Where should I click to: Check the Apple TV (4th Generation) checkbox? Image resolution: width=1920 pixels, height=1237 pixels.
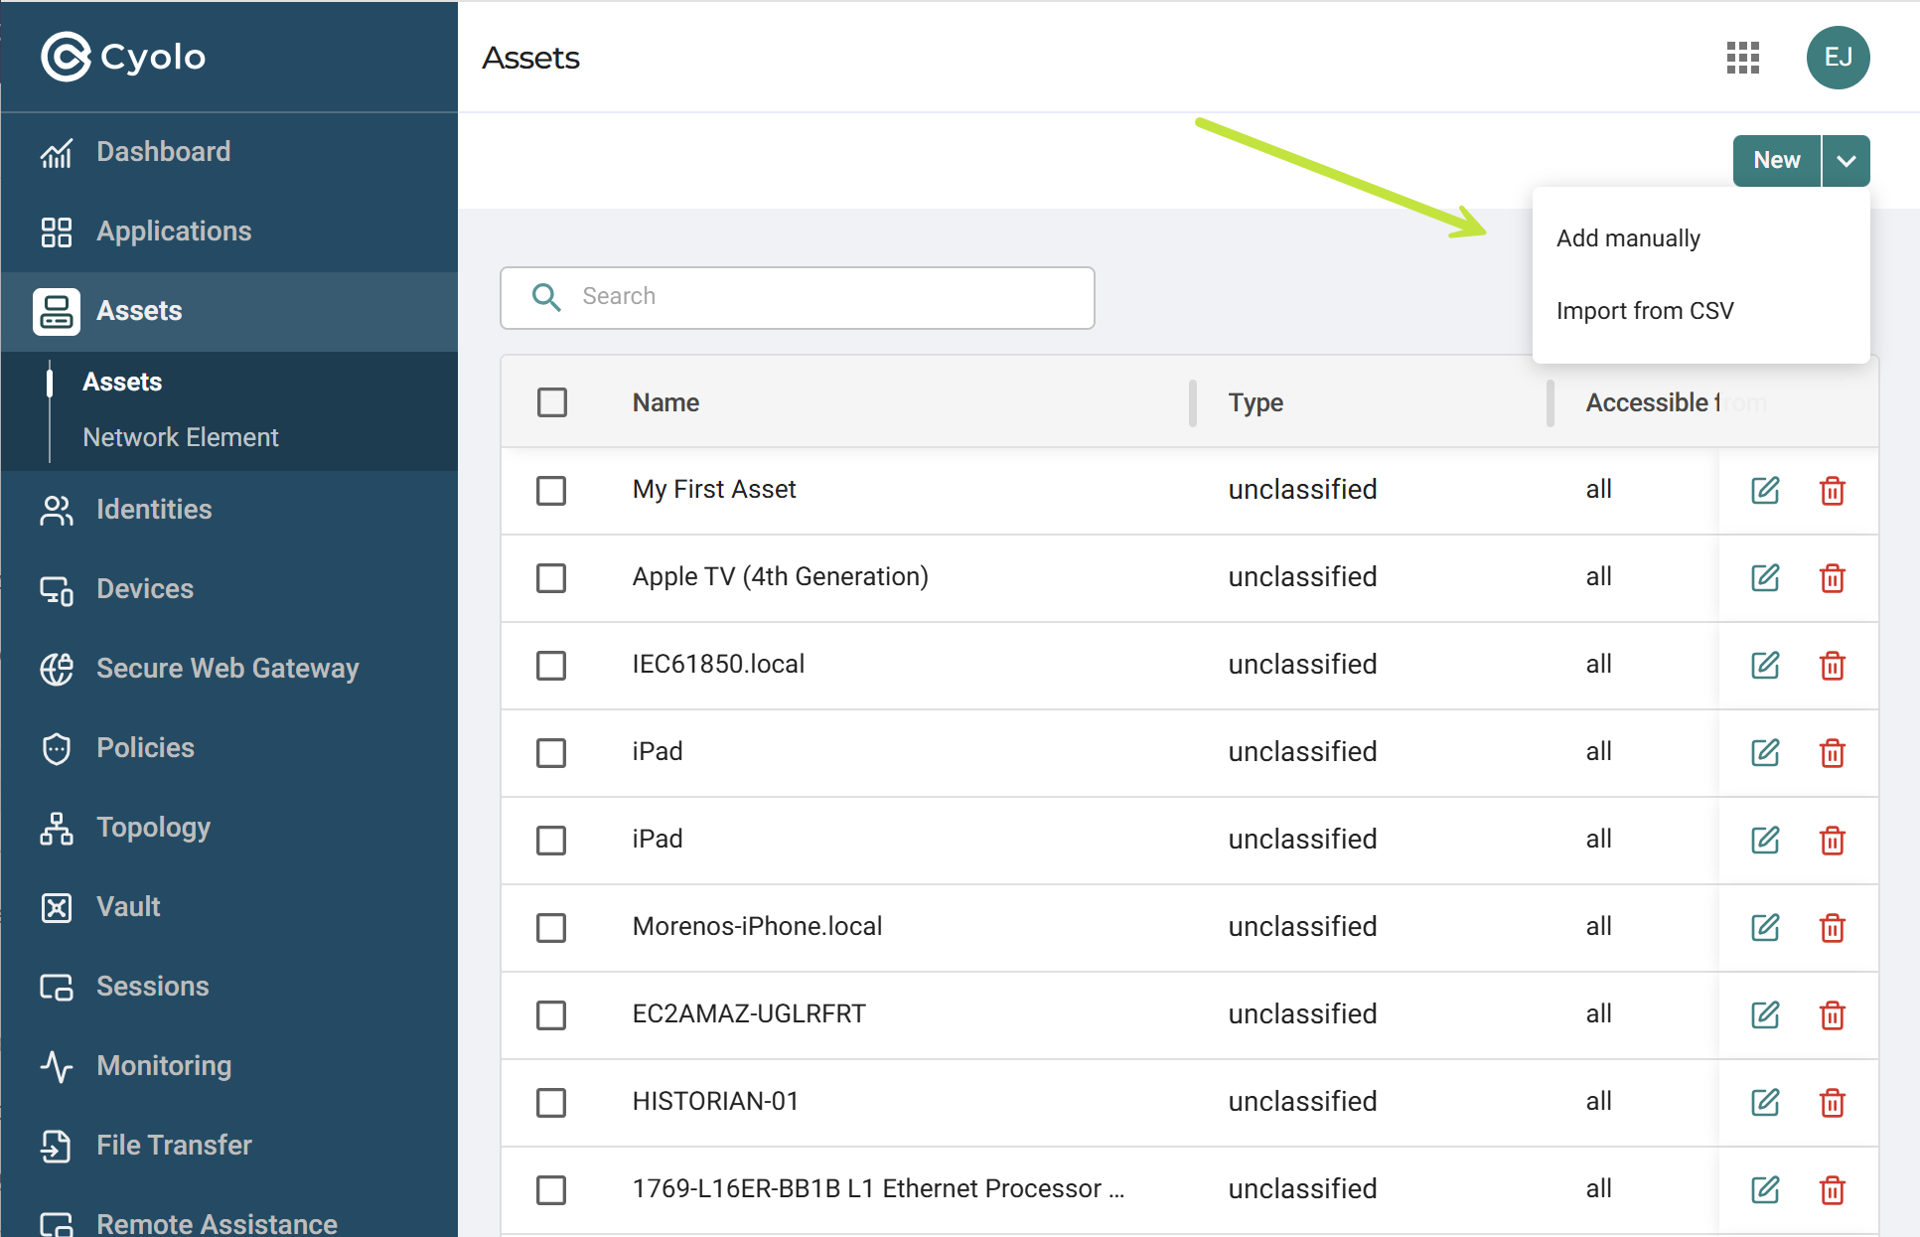tap(551, 578)
